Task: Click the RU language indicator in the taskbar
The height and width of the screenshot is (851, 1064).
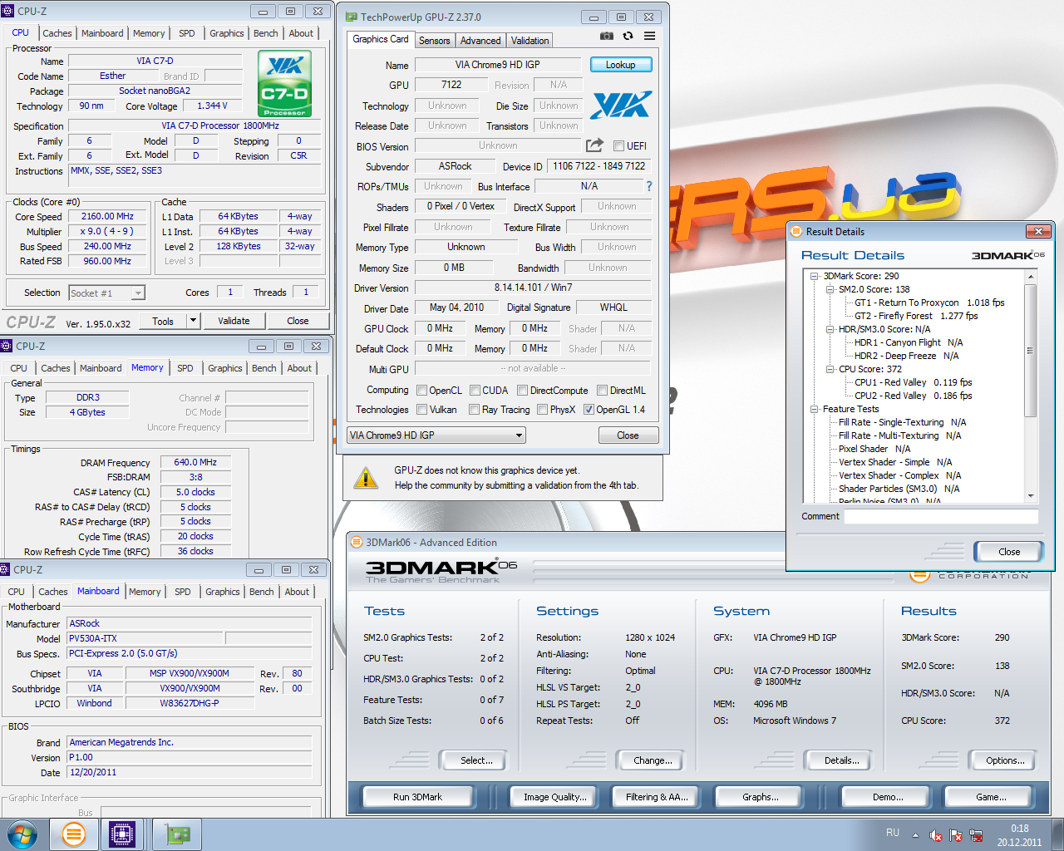Action: [x=893, y=833]
